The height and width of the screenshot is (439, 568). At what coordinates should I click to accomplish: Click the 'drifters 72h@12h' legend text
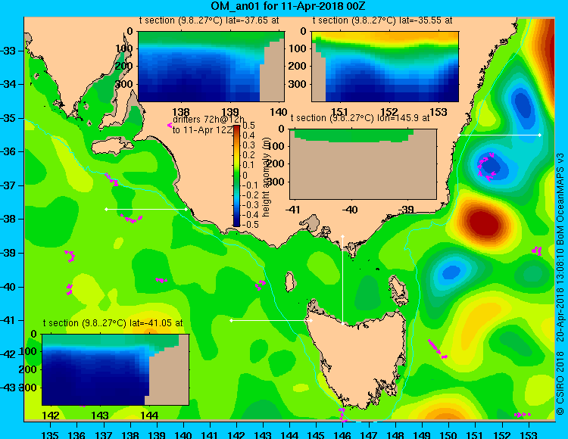(x=209, y=120)
